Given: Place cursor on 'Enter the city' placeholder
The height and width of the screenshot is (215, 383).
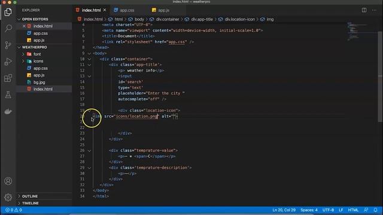Looking at the screenshot, I should point(164,93).
